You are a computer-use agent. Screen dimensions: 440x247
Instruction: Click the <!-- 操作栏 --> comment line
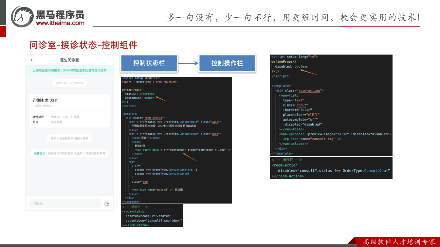(x=286, y=160)
